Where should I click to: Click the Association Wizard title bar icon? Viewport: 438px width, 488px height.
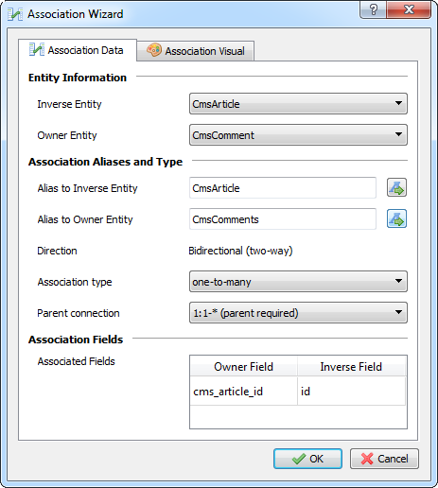[x=15, y=14]
